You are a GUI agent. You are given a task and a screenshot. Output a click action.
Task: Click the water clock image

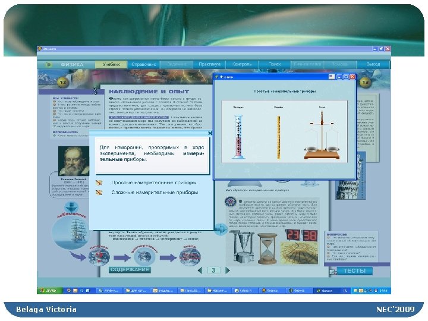pos(243,247)
